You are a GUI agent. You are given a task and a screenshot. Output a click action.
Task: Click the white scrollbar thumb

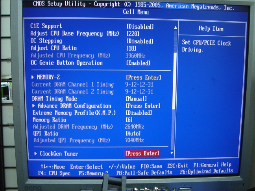[x=175, y=81]
